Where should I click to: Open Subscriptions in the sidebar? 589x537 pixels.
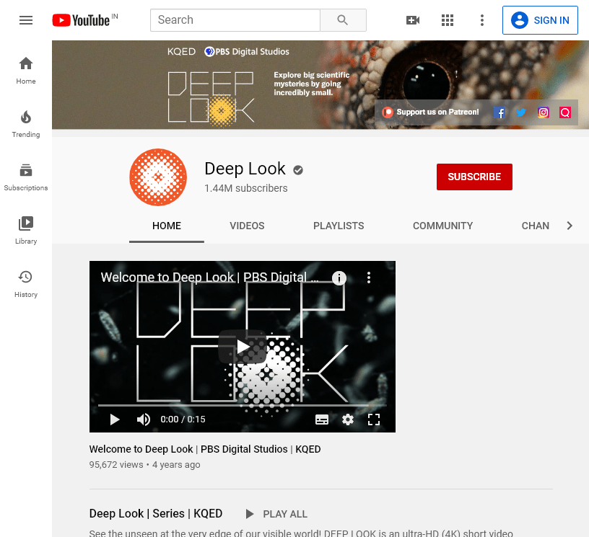pos(26,177)
